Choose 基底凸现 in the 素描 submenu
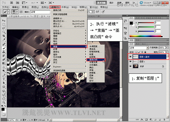 (x=96, y=60)
